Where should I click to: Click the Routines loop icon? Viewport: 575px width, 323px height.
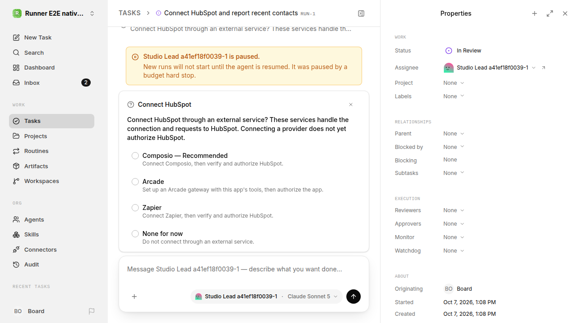16,151
